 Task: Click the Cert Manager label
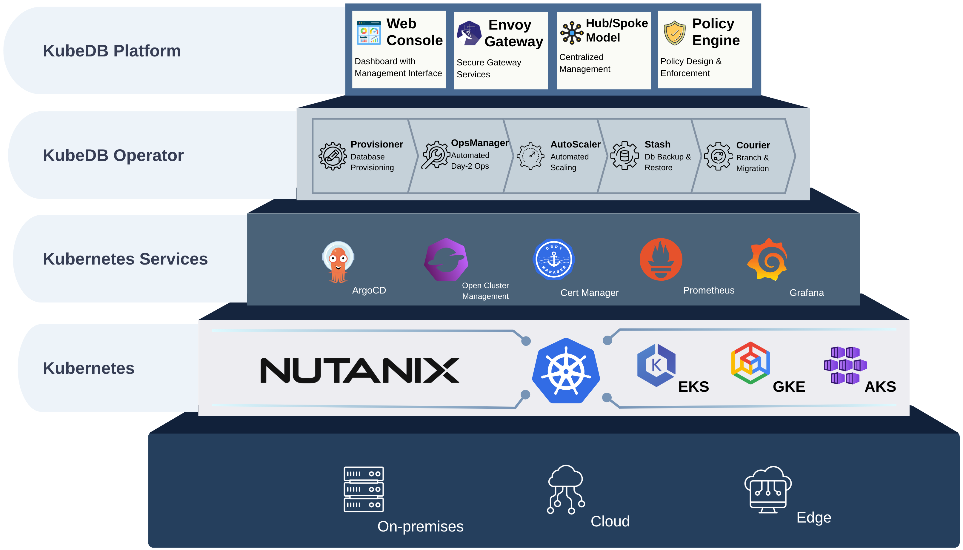coord(589,292)
